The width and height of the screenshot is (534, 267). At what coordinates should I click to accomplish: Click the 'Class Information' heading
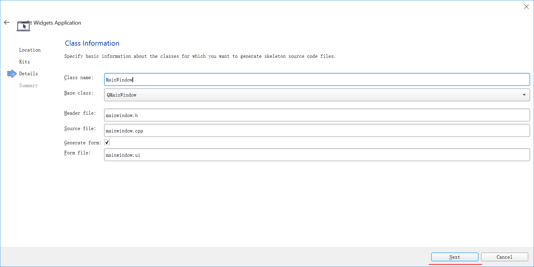pos(92,43)
